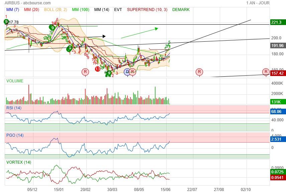Click the 05/12 date axis label
Image resolution: width=286 pixels, height=193 pixels.
click(x=32, y=190)
